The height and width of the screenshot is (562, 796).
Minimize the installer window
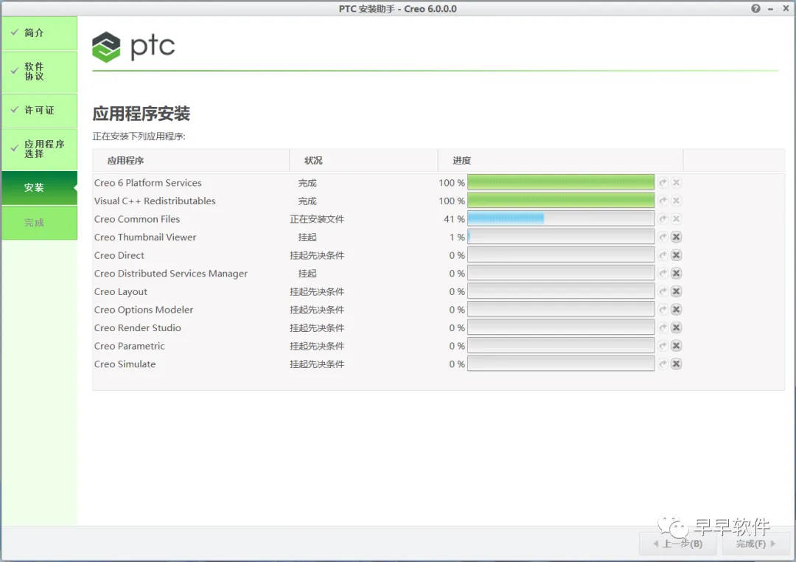coord(771,9)
